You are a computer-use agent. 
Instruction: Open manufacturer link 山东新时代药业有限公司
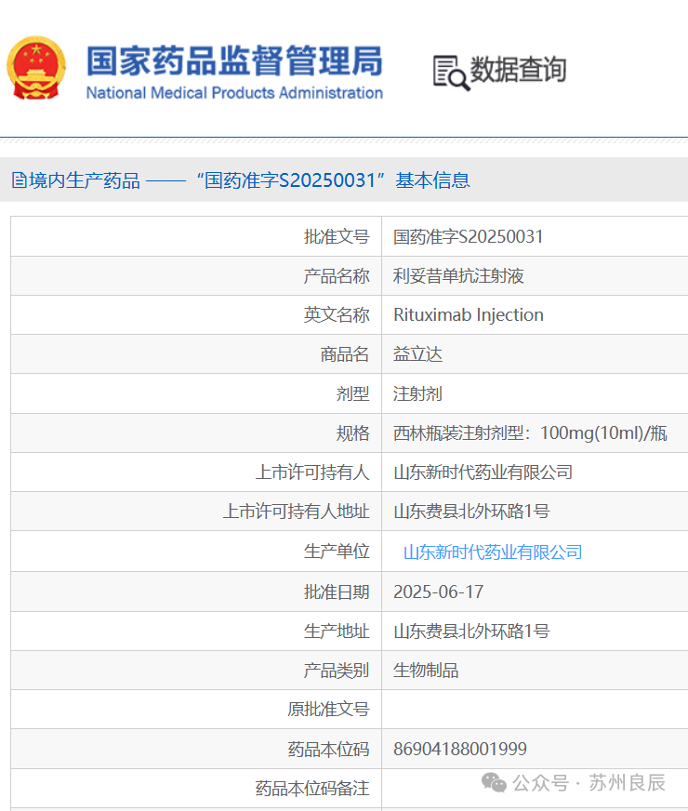pos(493,552)
